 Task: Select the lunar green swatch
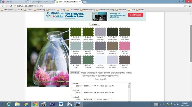click(125, 32)
